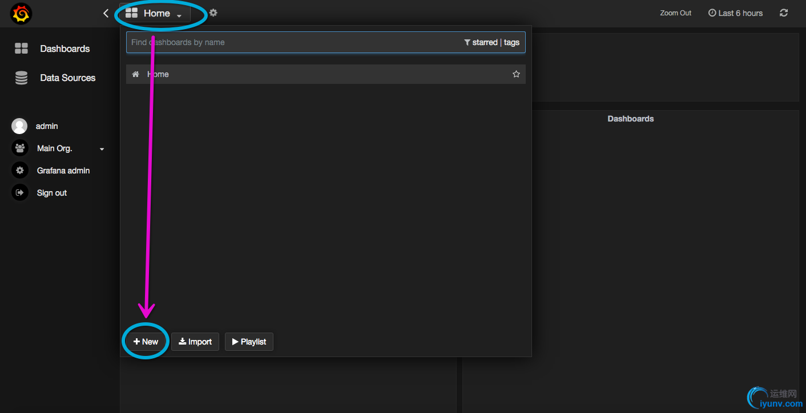Viewport: 806px width, 413px height.
Task: Click the refresh dashboard icon
Action: click(x=784, y=13)
